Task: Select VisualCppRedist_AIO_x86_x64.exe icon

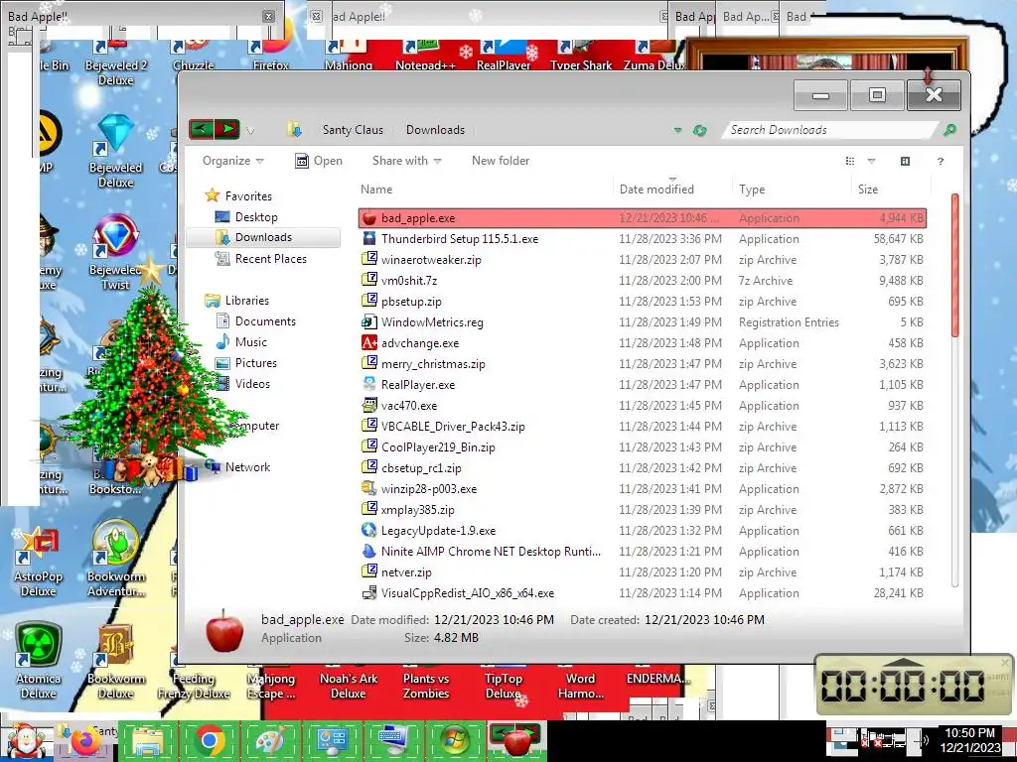Action: coord(369,592)
